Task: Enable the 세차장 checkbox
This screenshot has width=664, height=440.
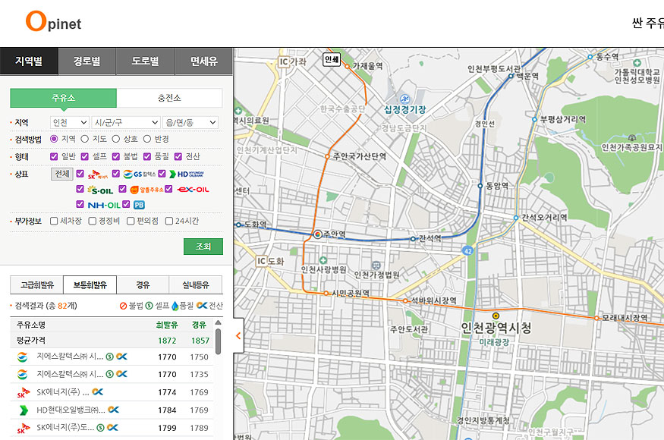Action: [54, 222]
